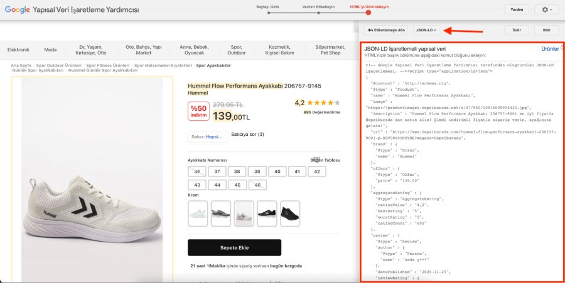This screenshot has height=283, width=565.
Task: Select shoe size 40
Action: (x=277, y=172)
